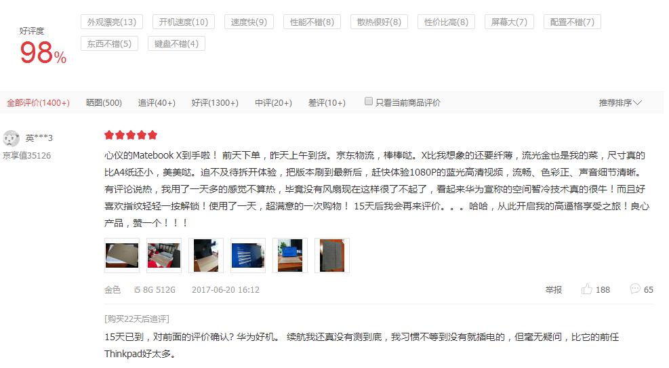Click the 举报 report link
669x368 pixels.
[x=553, y=290]
